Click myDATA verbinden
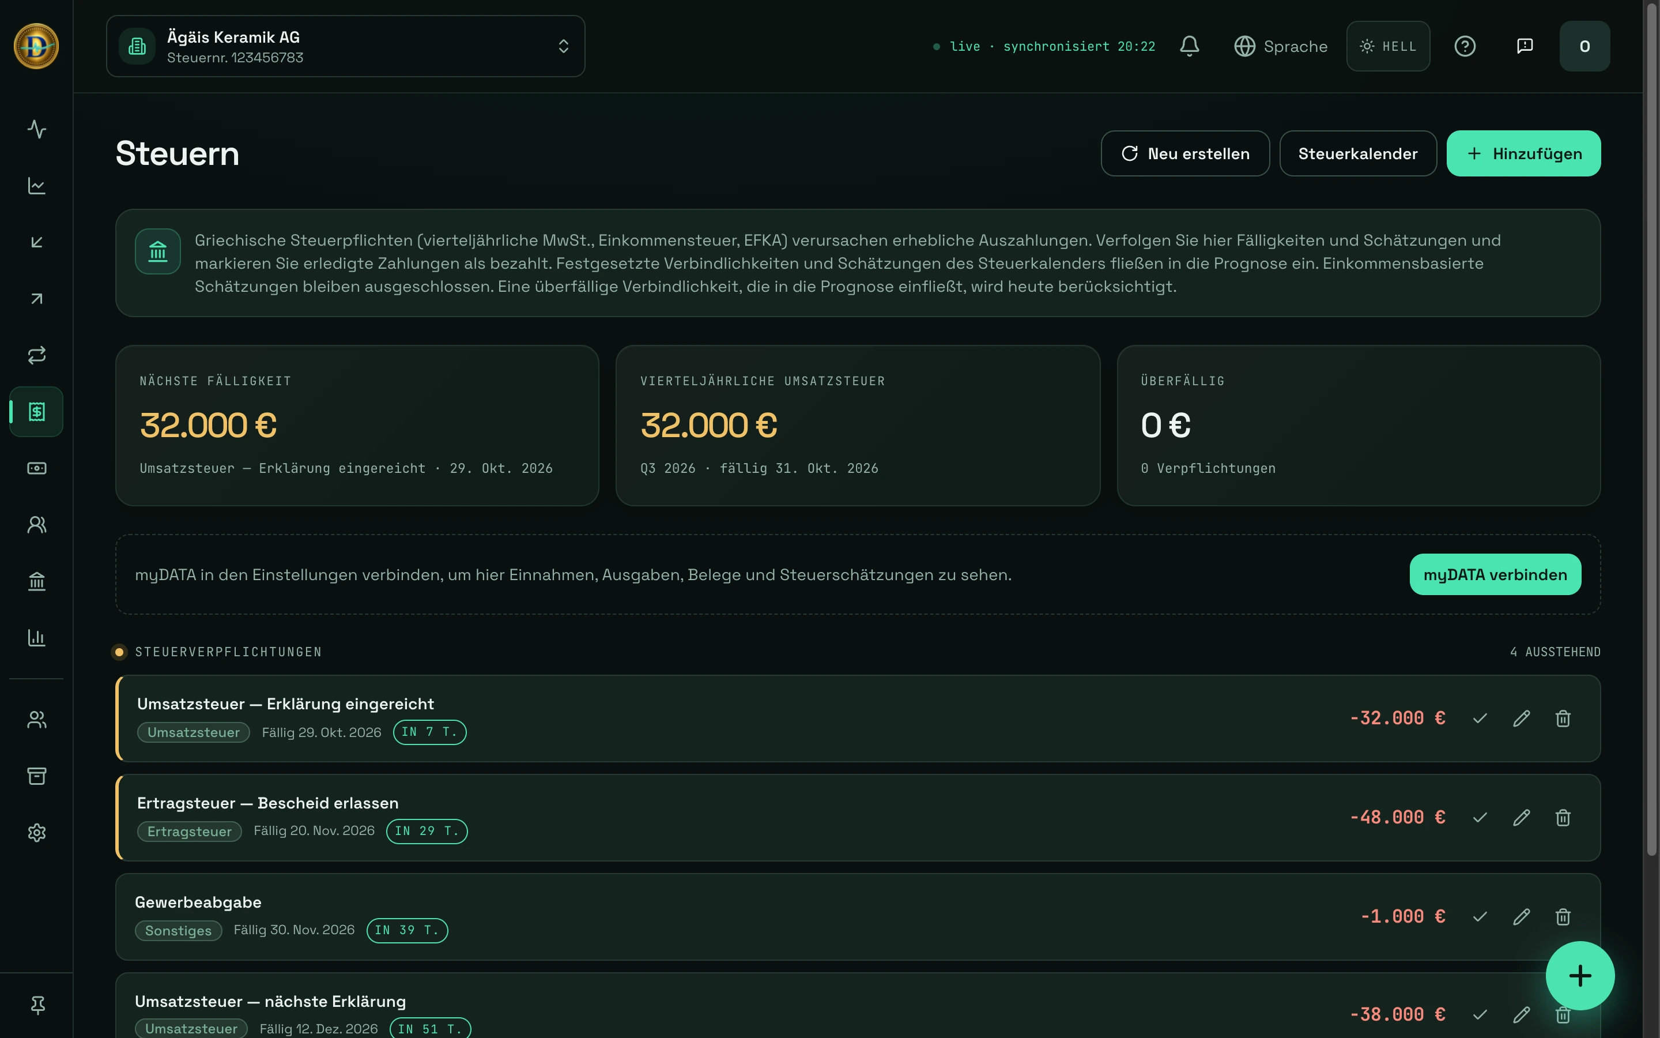The width and height of the screenshot is (1660, 1038). (x=1495, y=574)
